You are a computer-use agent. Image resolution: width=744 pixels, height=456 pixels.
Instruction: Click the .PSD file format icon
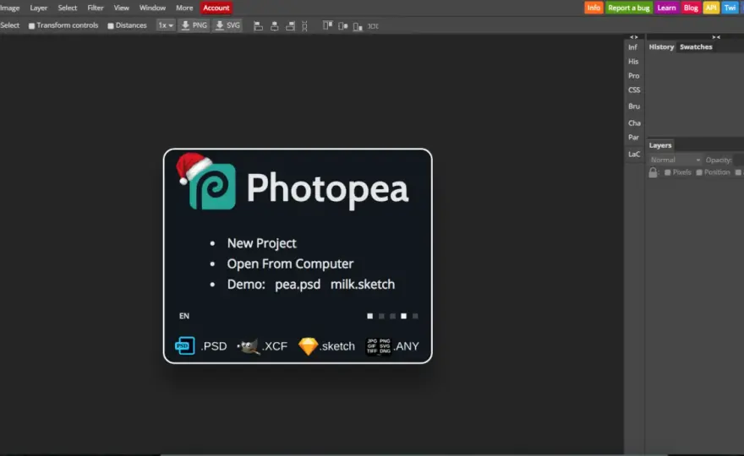coord(184,346)
